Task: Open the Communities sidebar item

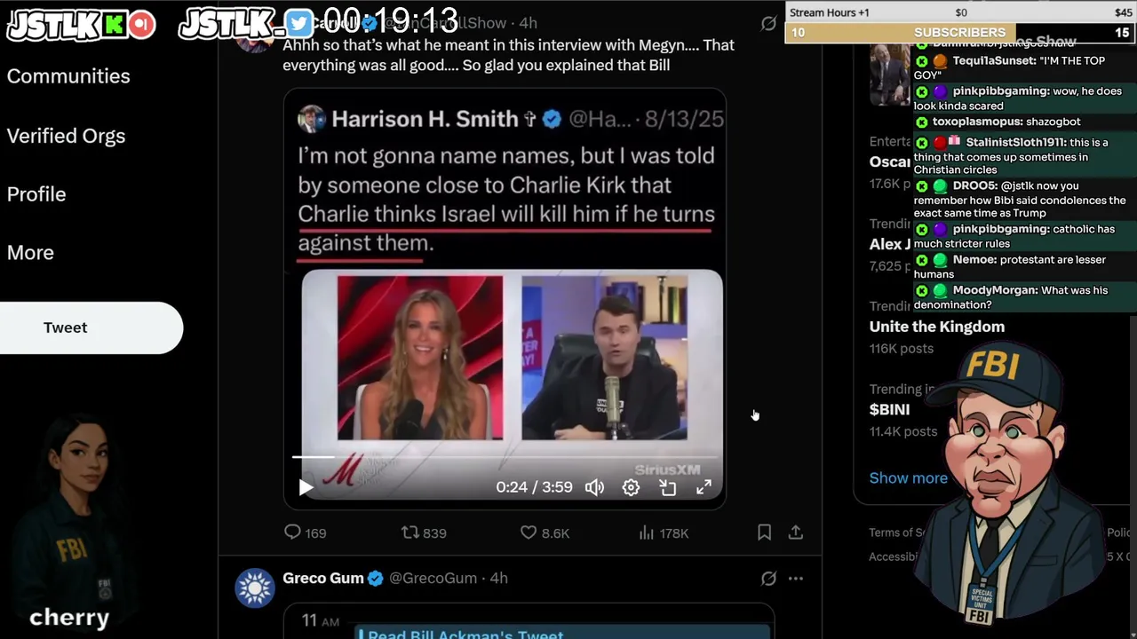Action: pos(68,76)
